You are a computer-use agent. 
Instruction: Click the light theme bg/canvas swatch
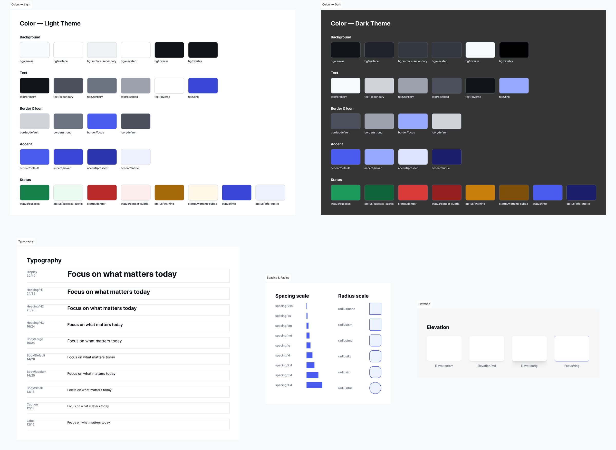pyautogui.click(x=35, y=50)
